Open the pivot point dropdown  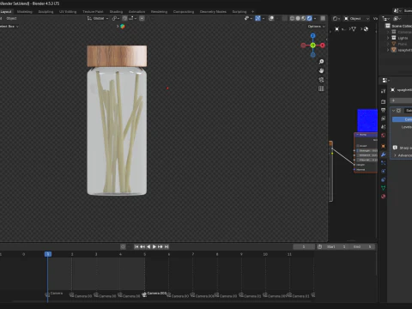coord(116,18)
